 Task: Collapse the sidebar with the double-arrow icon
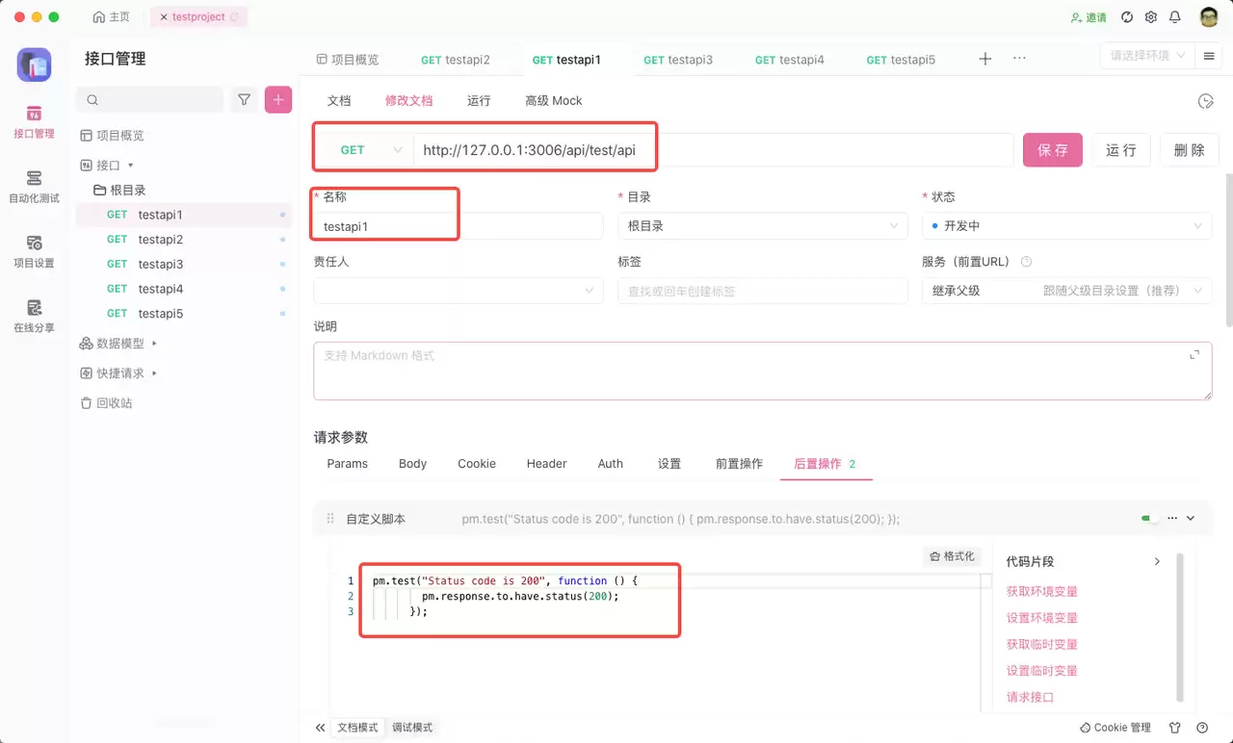[320, 728]
